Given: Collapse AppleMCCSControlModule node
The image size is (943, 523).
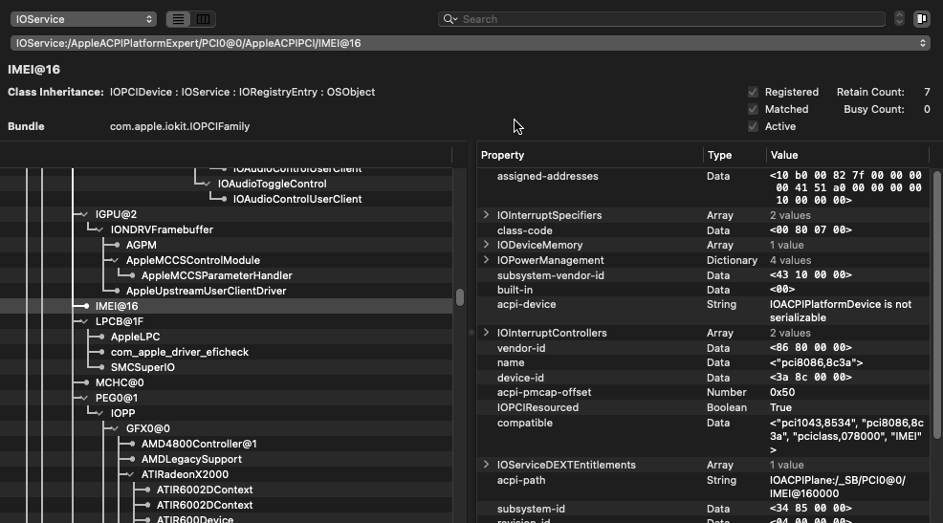Looking at the screenshot, I should (x=116, y=260).
